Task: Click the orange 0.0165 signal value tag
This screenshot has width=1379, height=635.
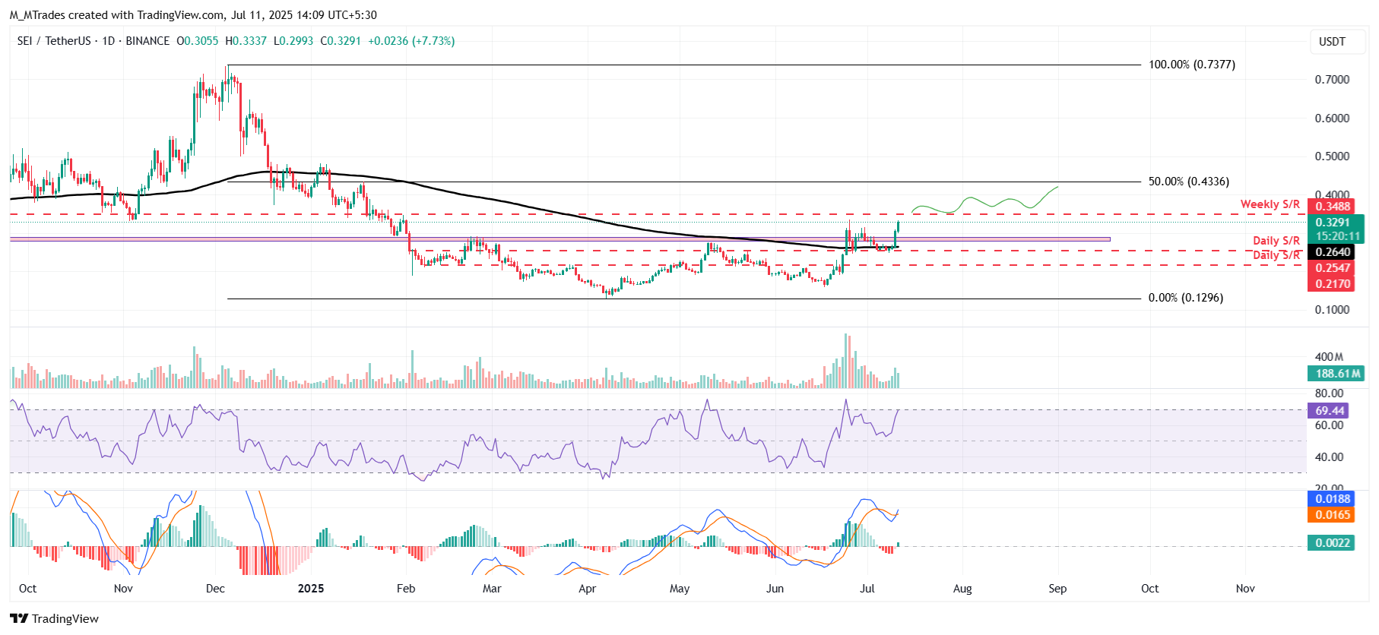Action: tap(1333, 515)
